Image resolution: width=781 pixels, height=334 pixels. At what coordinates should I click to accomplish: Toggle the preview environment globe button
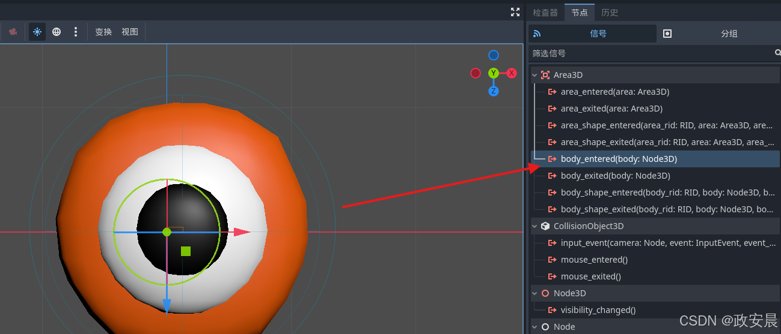coord(57,32)
